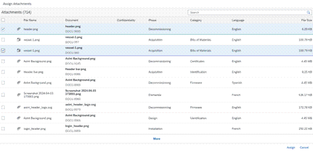Click the Phase column header
313x151 pixels.
pos(152,20)
